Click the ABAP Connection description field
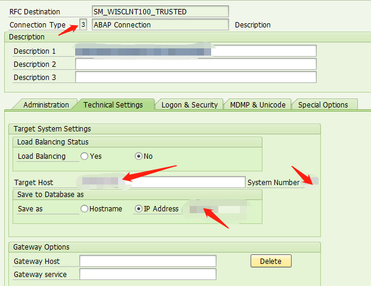 pos(160,24)
